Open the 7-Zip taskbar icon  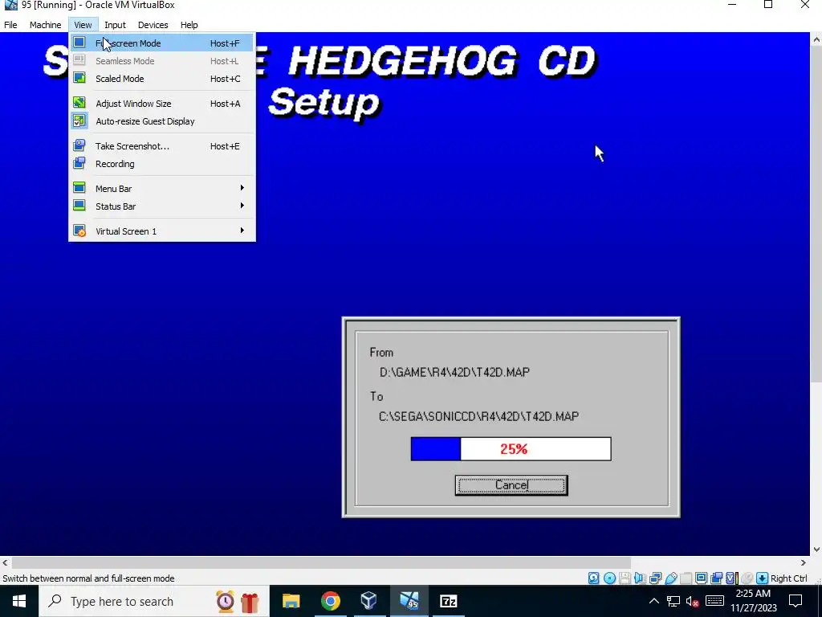(x=448, y=601)
